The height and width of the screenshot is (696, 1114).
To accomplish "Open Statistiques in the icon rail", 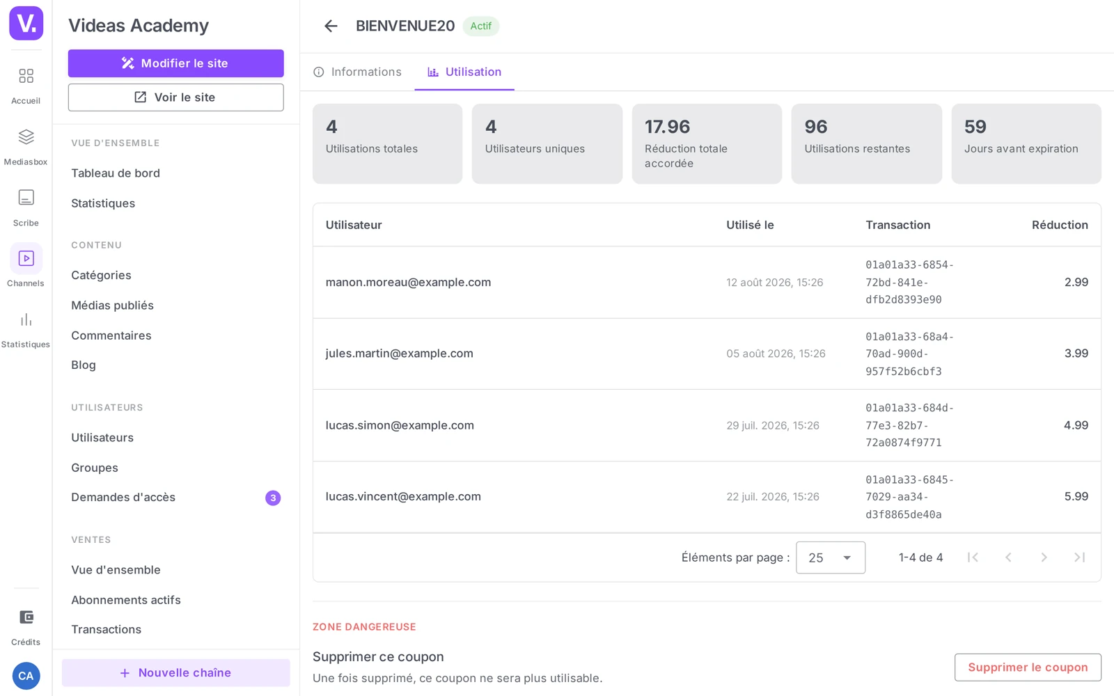I will pos(26,330).
